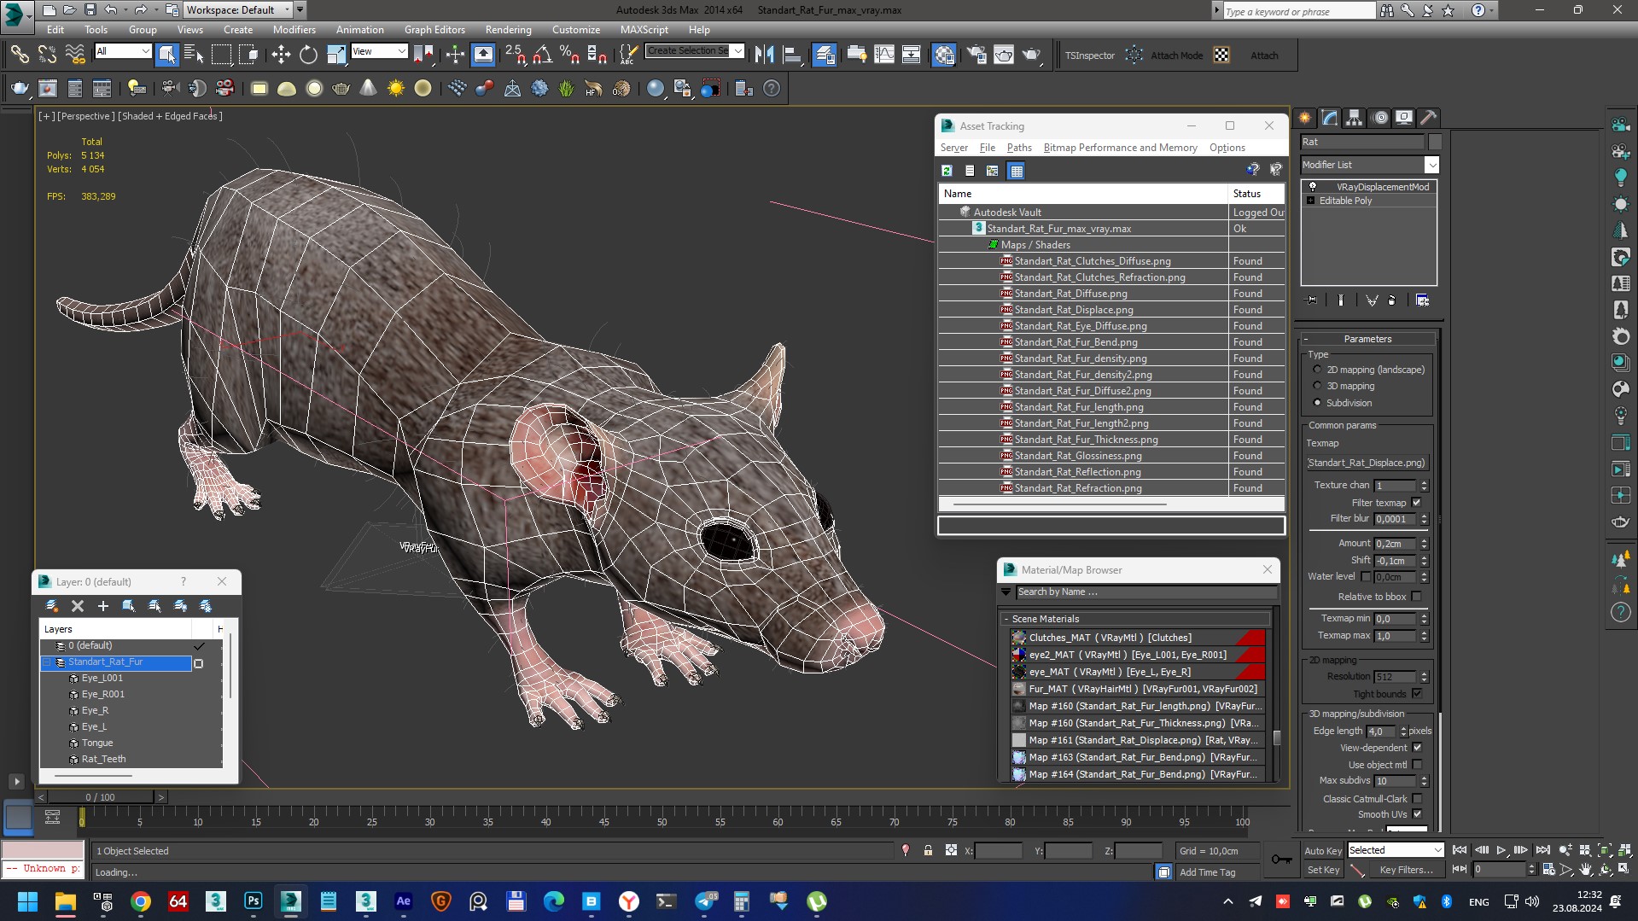Screen dimensions: 1638x921
Task: Collapse Standart_Rat_Fur layer tree
Action: 48,662
